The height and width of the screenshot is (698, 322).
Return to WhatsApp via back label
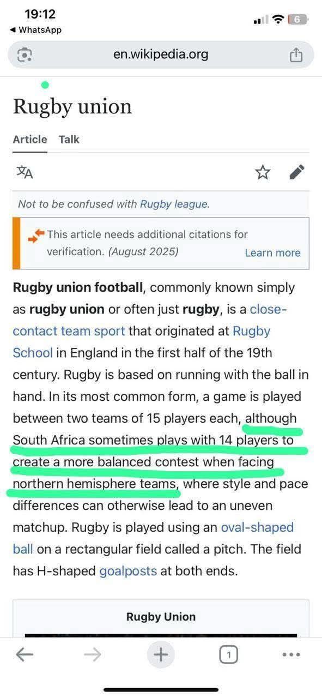tap(36, 30)
